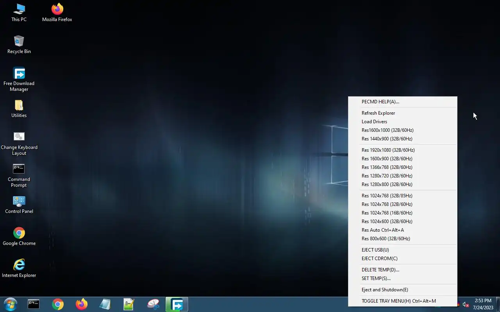Screen dimensions: 500x312
Task: Open the taskbar clock showing 2:53 PM
Action: coord(483,304)
